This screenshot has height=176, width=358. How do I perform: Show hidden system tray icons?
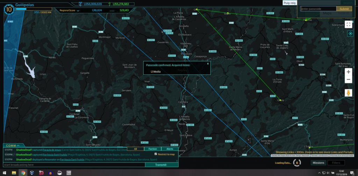320,173
